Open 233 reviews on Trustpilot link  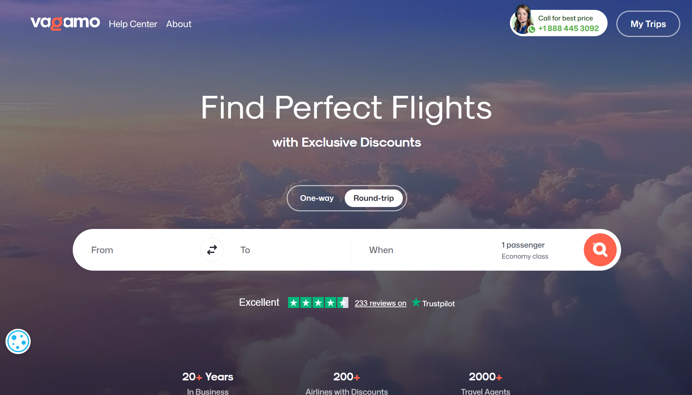tap(381, 303)
